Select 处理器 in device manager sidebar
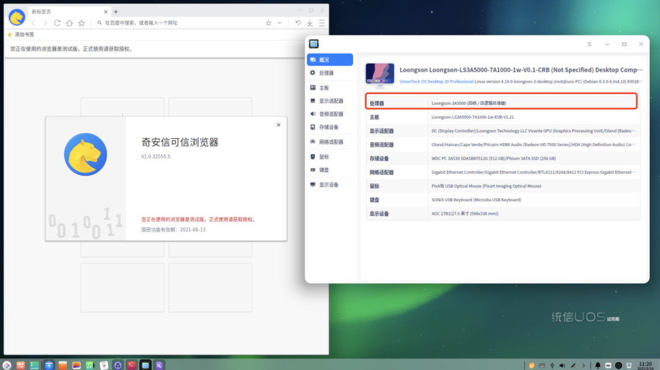Image resolution: width=660 pixels, height=370 pixels. [330, 73]
